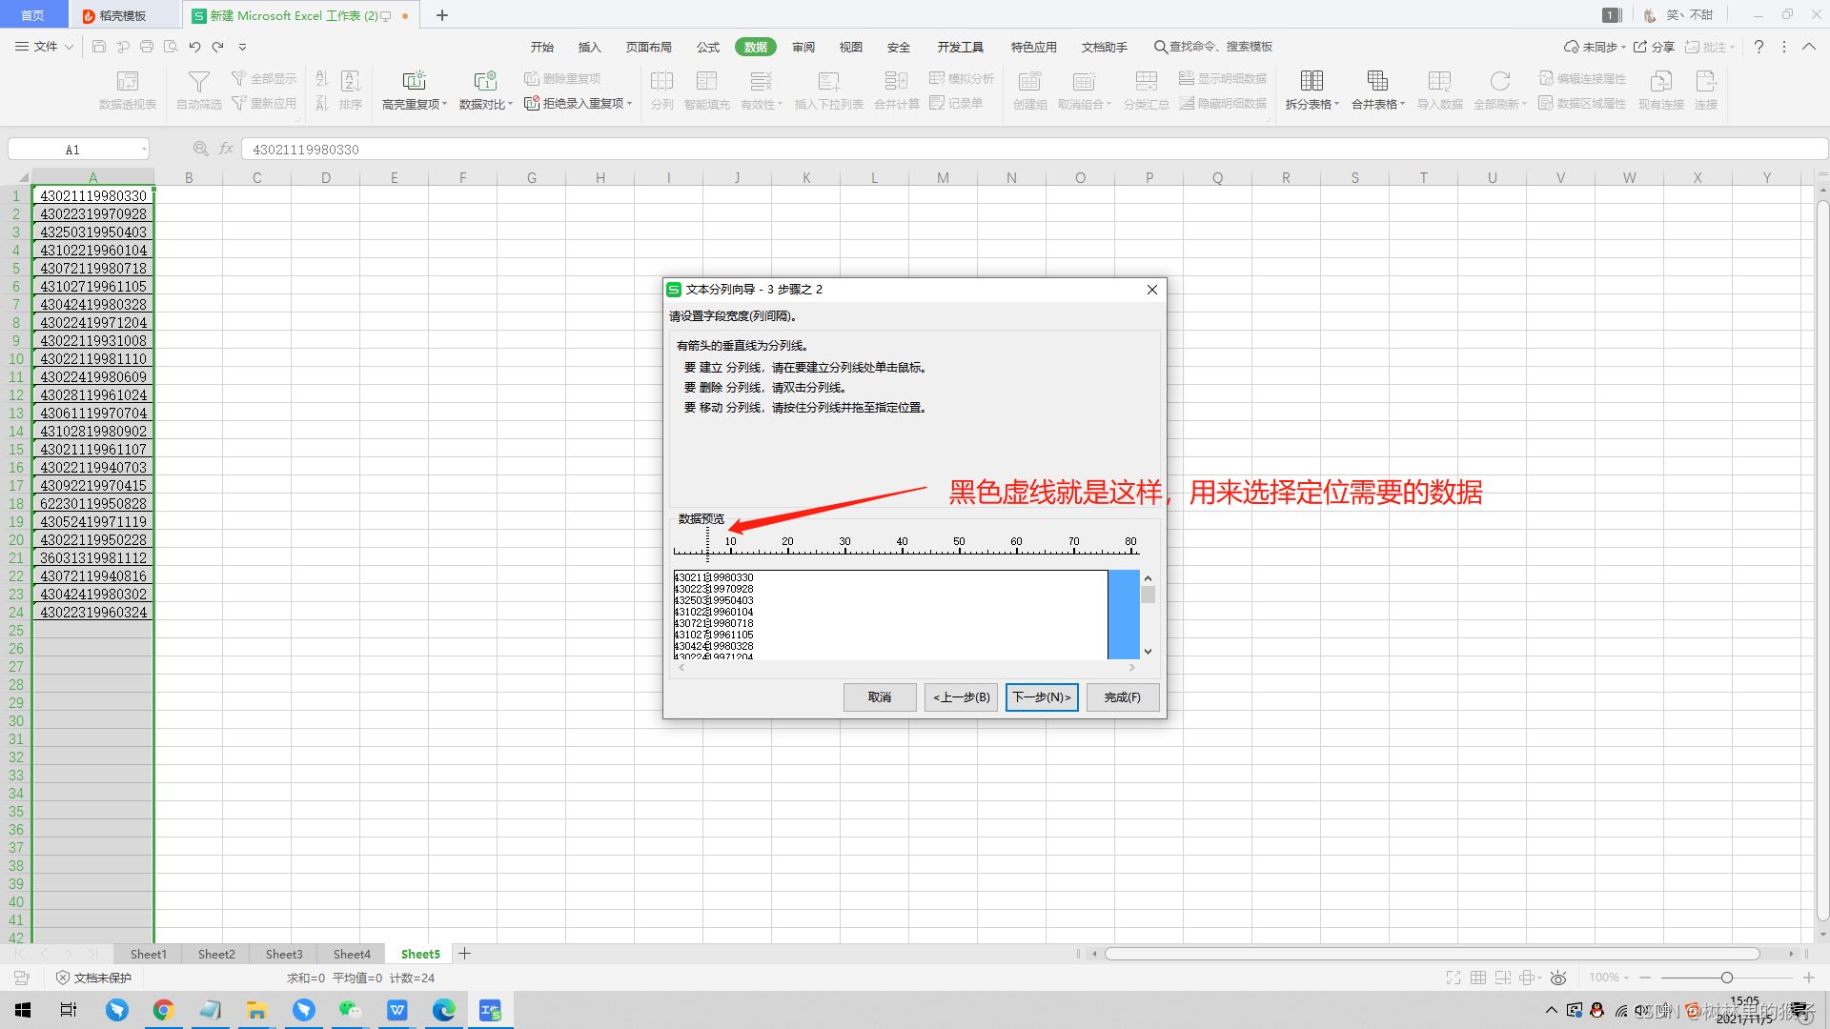Image resolution: width=1830 pixels, height=1029 pixels.
Task: Click the 智能填充 smart fill icon
Action: (707, 91)
